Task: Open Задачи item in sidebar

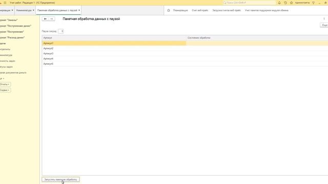Action: pos(3,43)
